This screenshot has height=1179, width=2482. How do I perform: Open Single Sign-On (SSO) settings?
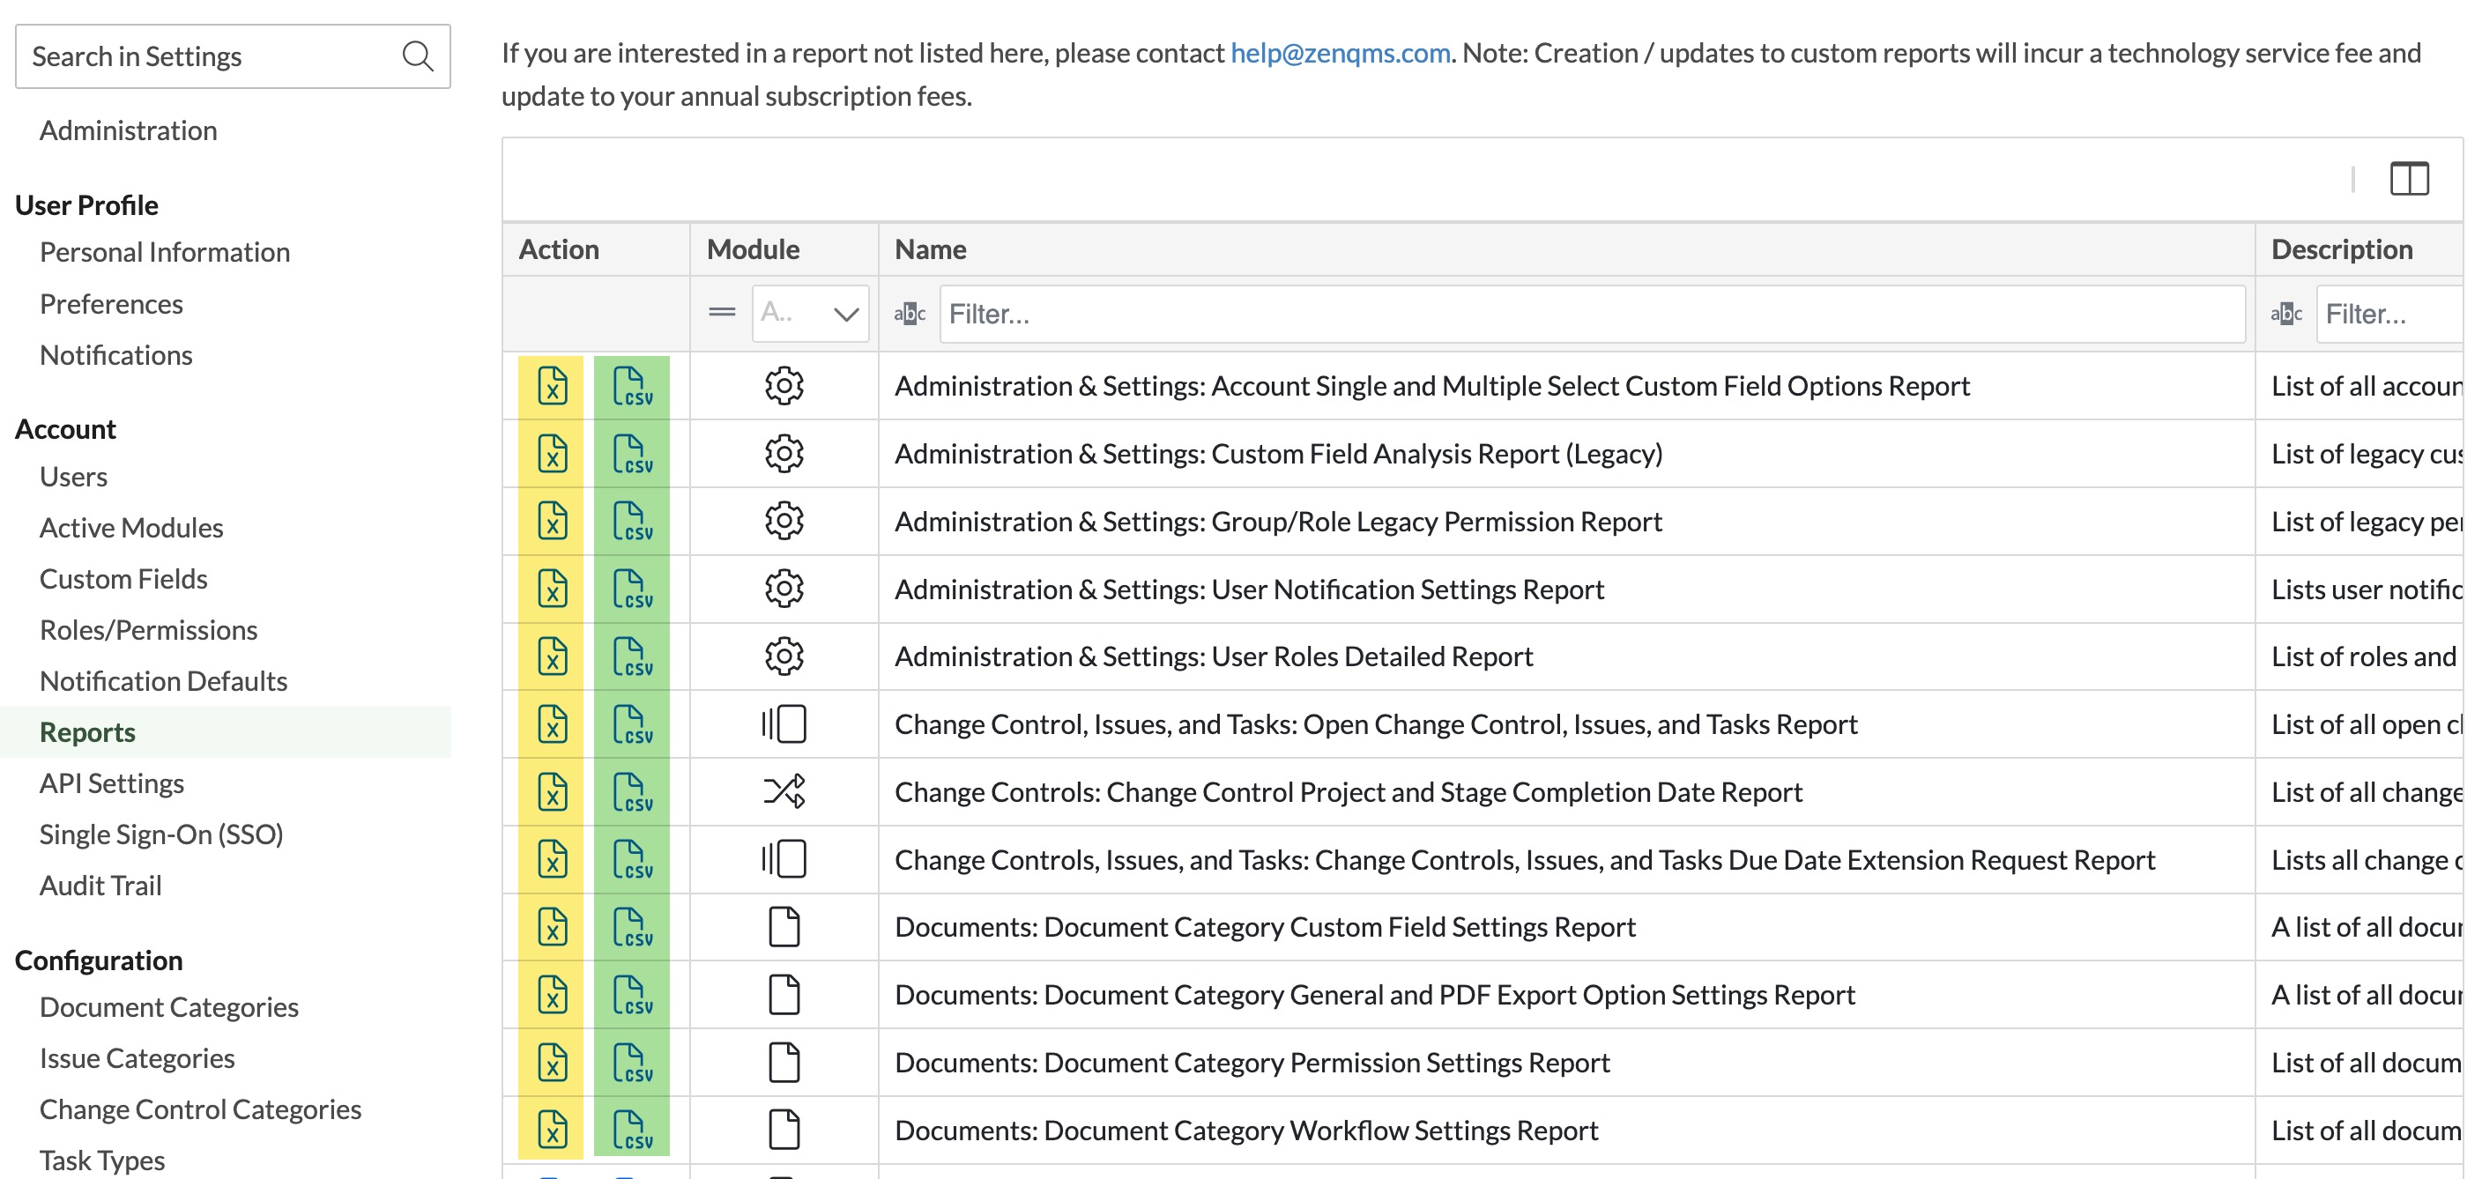[161, 834]
